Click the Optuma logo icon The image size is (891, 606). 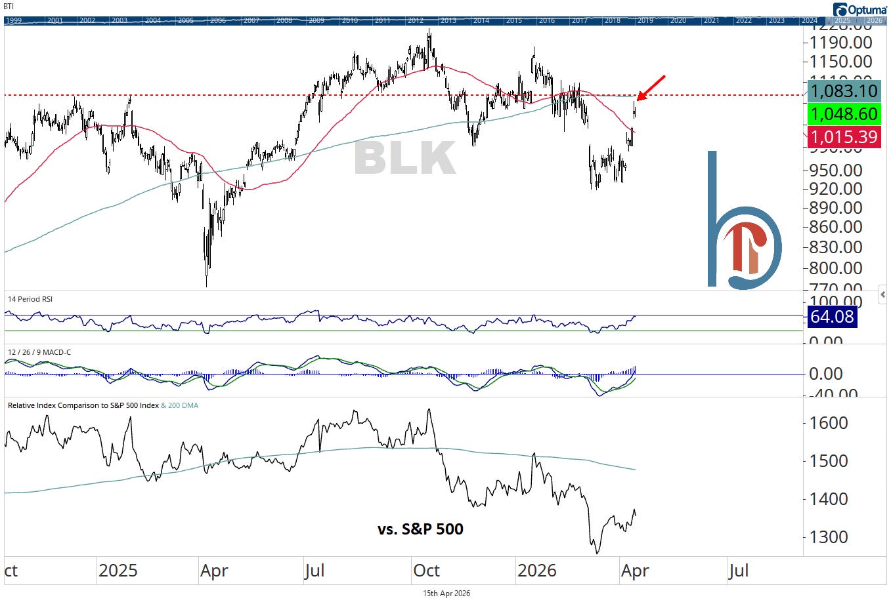click(x=840, y=9)
